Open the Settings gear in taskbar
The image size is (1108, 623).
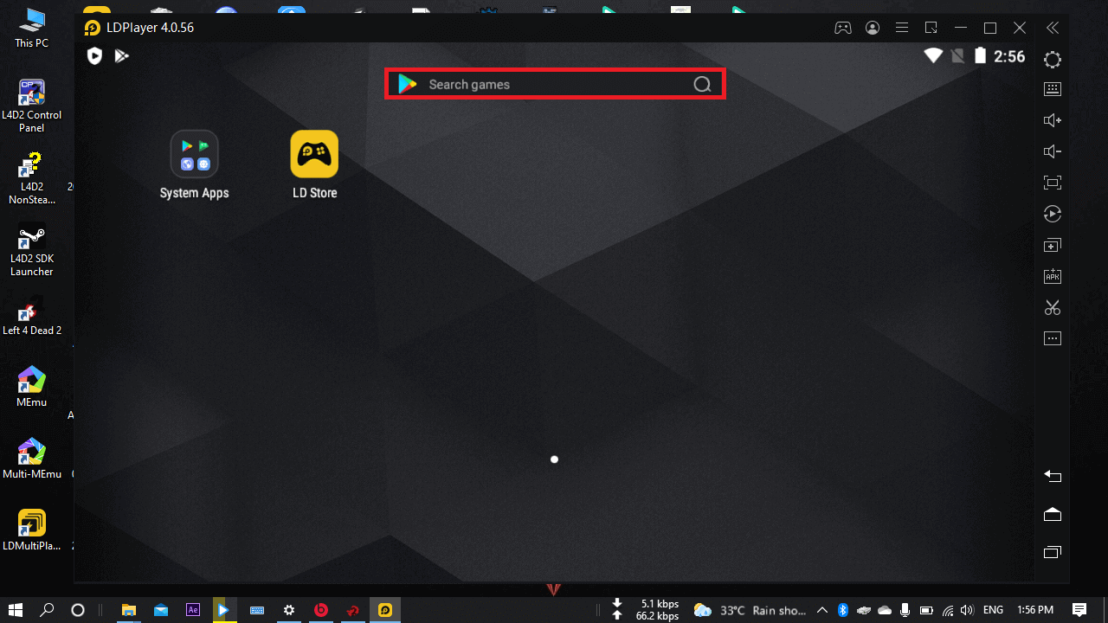pyautogui.click(x=289, y=610)
